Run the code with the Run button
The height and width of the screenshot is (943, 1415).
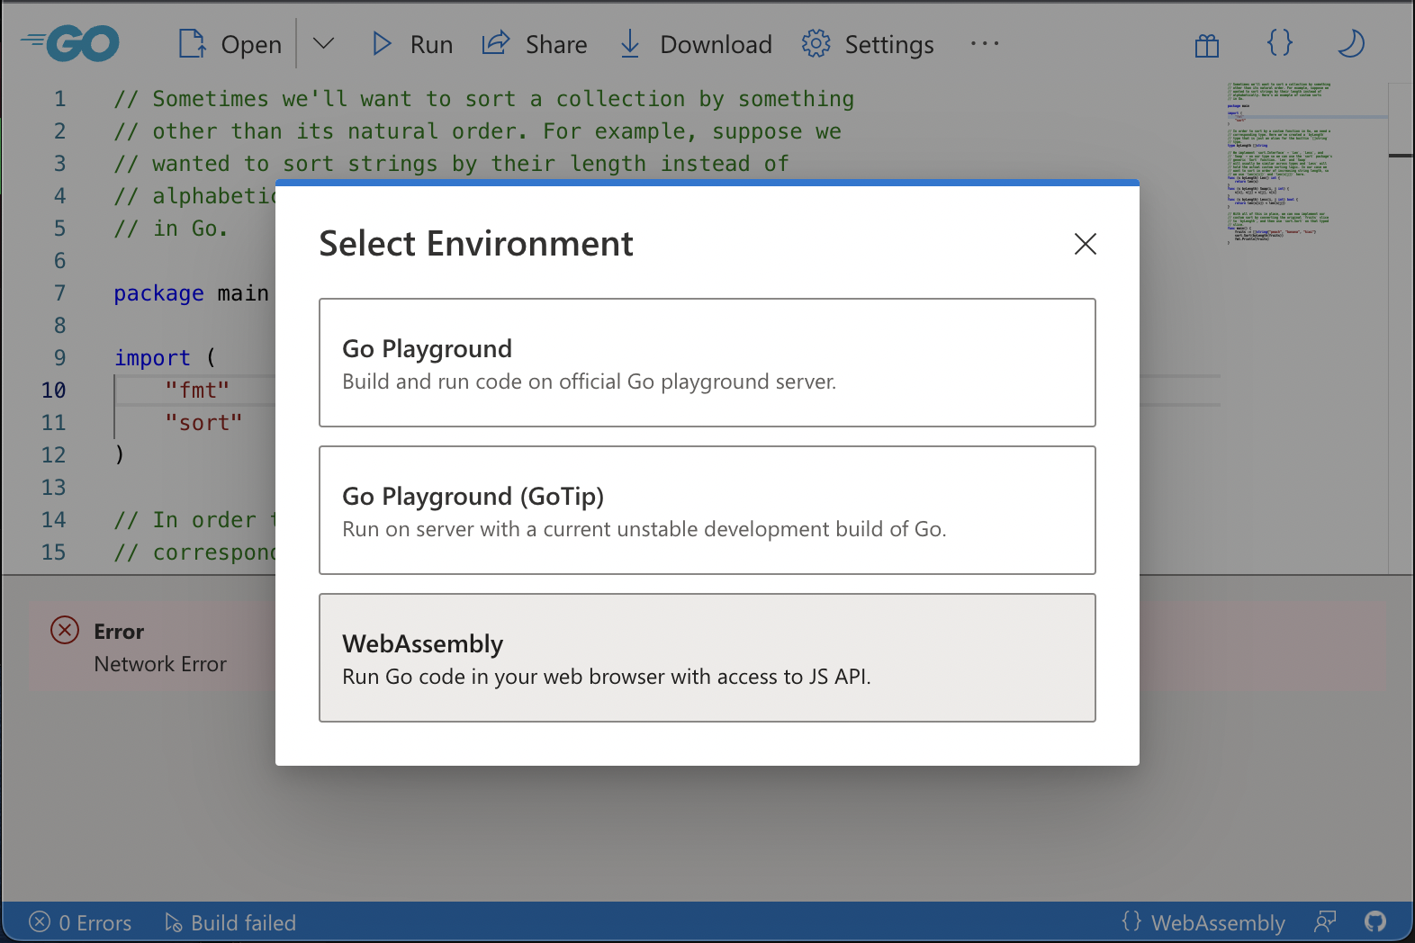coord(412,44)
